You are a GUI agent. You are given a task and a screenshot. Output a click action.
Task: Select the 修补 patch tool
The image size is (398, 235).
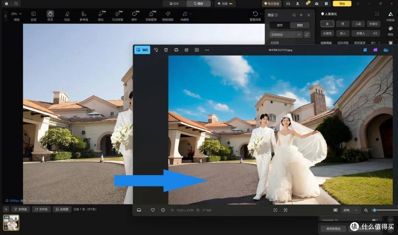click(x=134, y=16)
